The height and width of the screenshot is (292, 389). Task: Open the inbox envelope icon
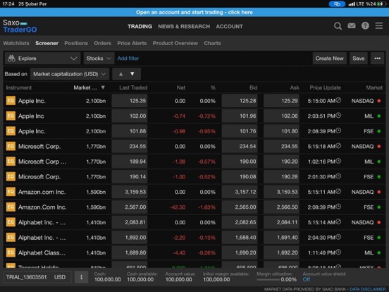click(x=352, y=26)
